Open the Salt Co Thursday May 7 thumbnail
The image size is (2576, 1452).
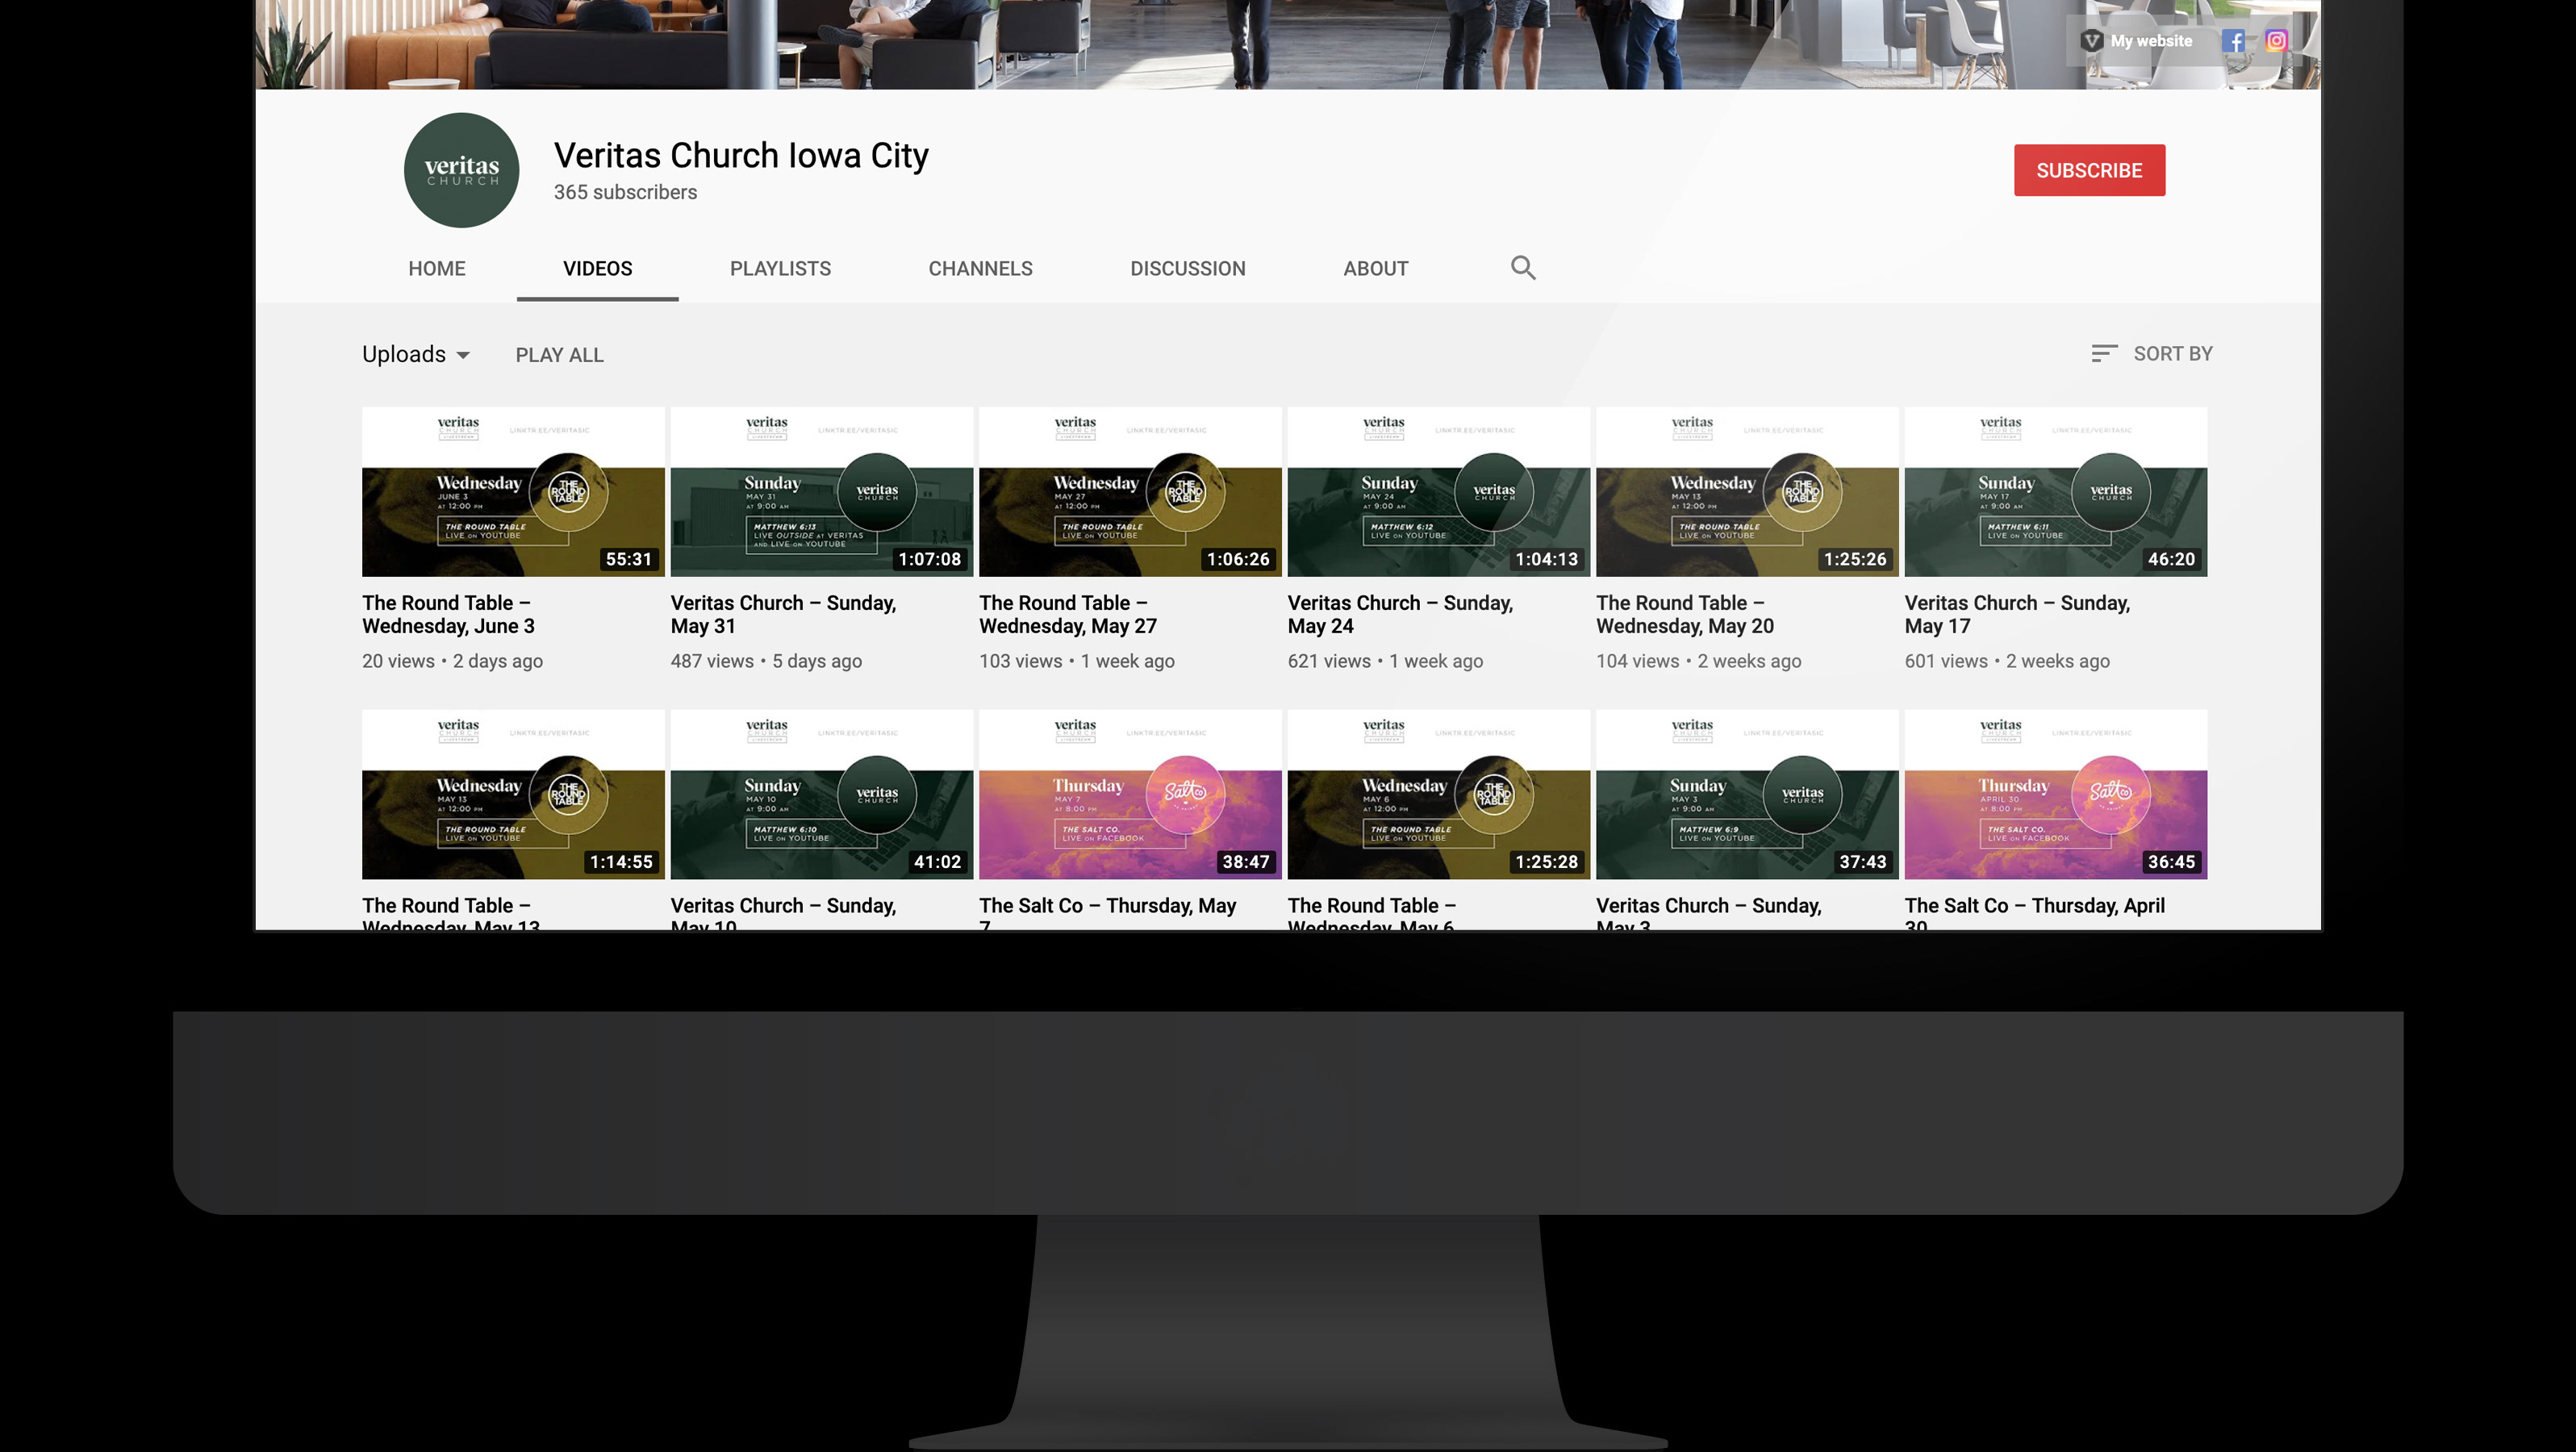(1130, 795)
